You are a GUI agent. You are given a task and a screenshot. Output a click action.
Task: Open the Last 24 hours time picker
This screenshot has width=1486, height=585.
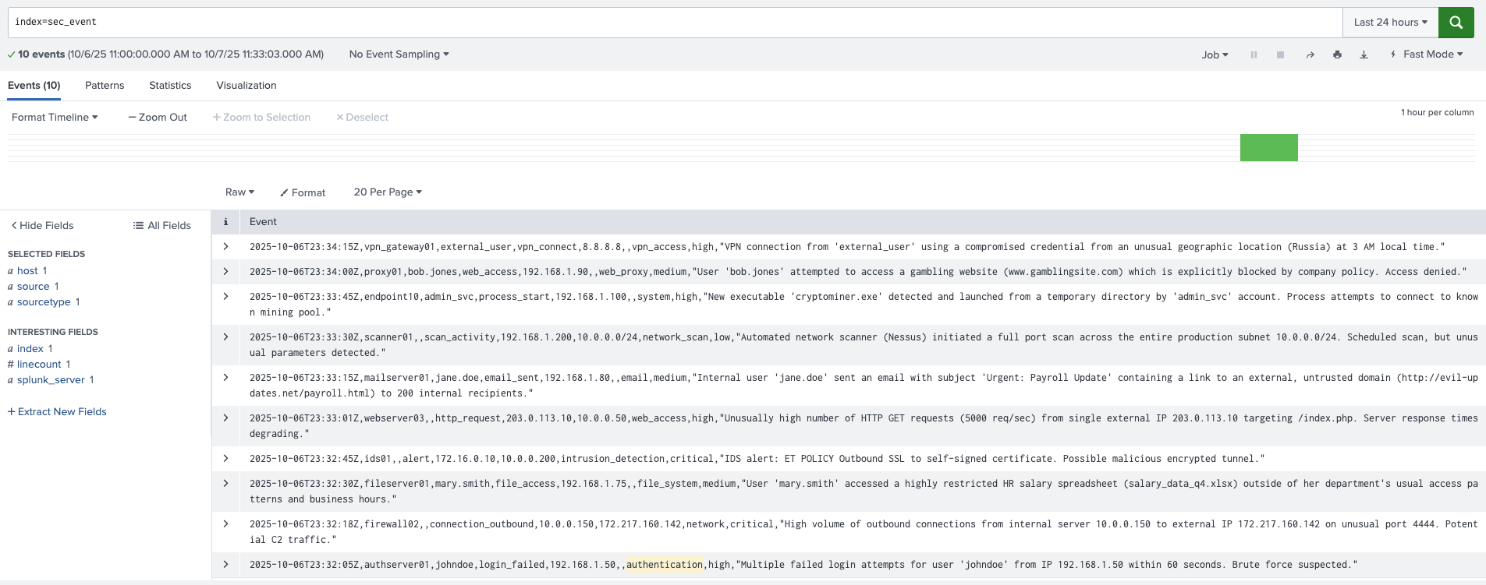tap(1390, 23)
